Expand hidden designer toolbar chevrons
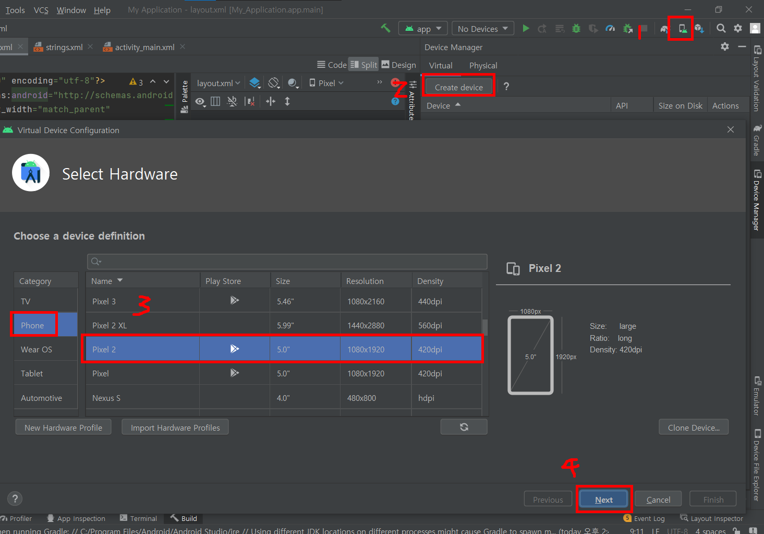Viewport: 764px width, 534px height. click(380, 82)
